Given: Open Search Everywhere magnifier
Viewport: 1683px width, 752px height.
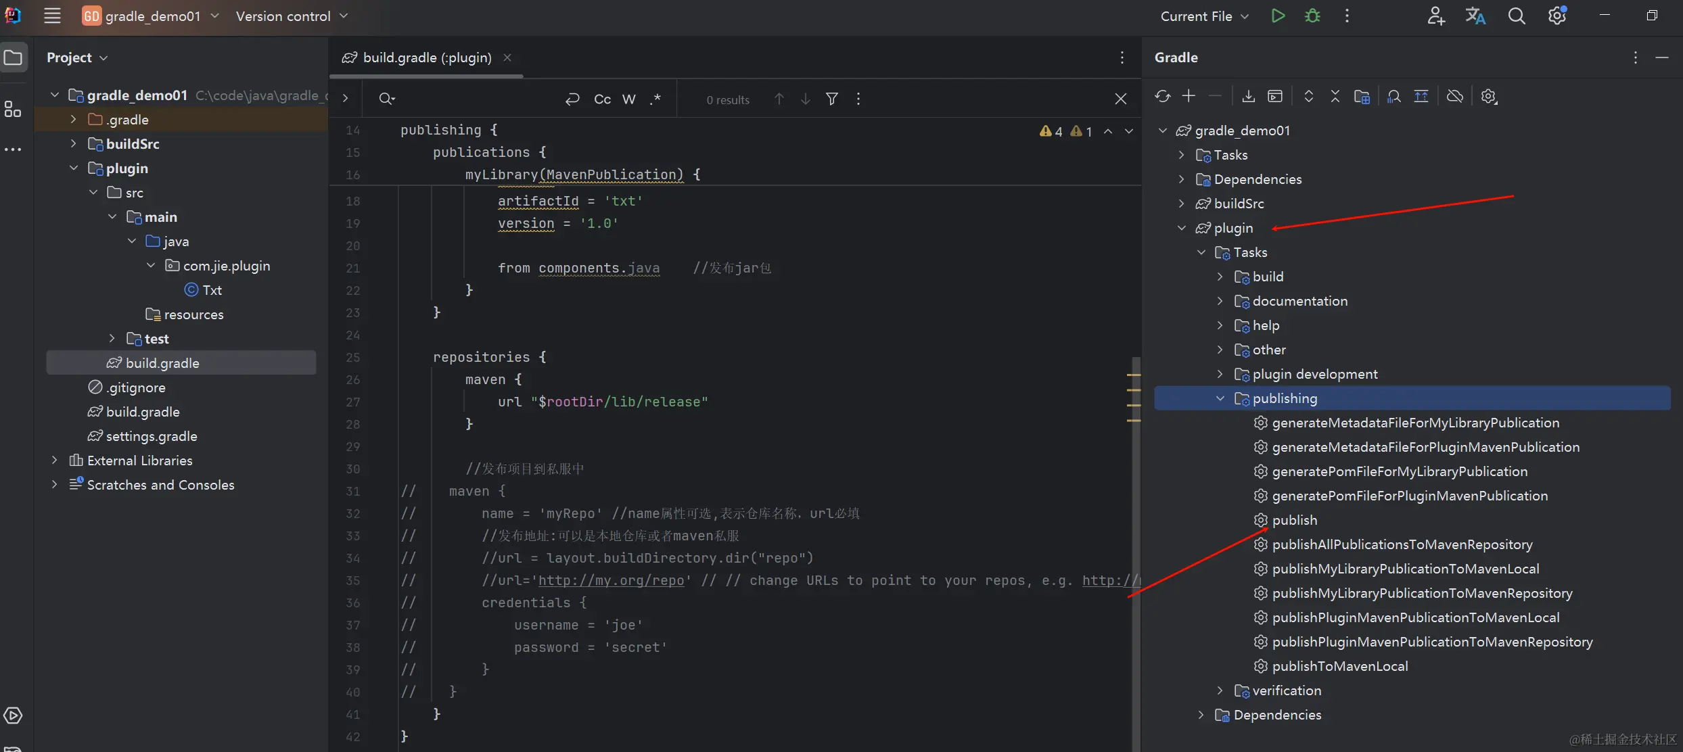Looking at the screenshot, I should click(x=1517, y=16).
